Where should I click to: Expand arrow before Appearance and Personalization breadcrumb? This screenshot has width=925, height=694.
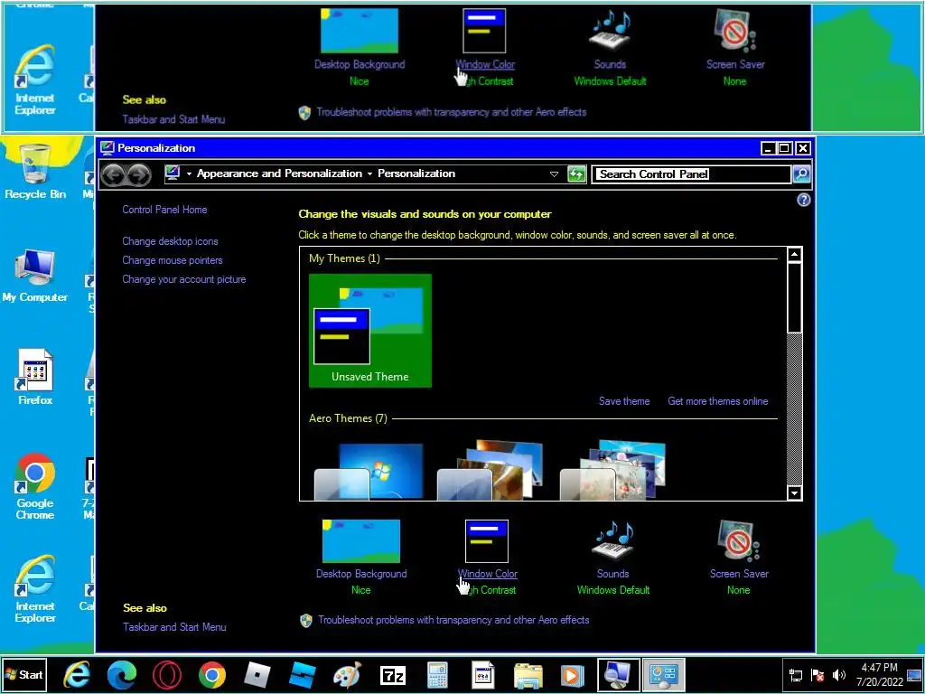click(x=189, y=174)
